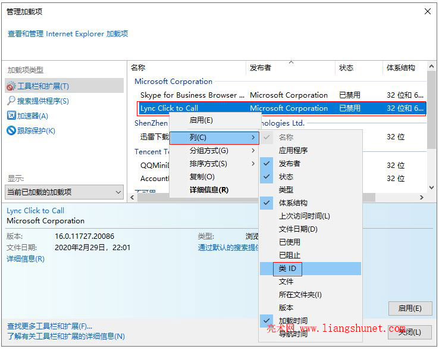
Task: Expand the 分组方式(G) submenu arrow
Action: coord(253,151)
